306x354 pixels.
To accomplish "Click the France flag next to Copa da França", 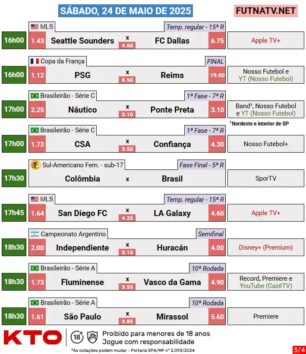I will [35, 61].
